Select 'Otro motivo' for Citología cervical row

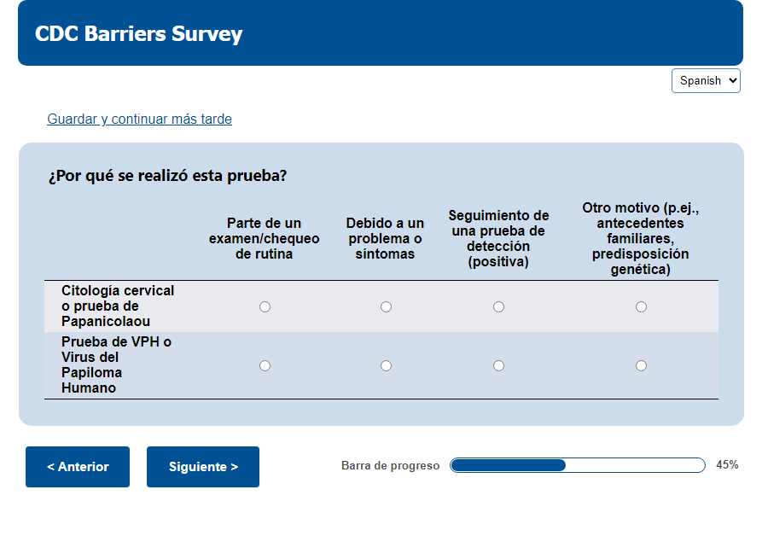click(x=641, y=306)
